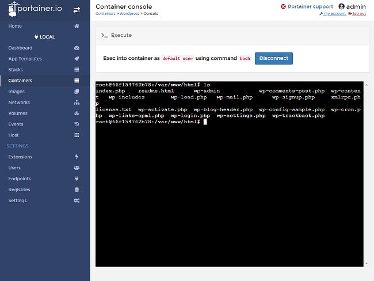Go to App Templates
The width and height of the screenshot is (374, 281).
pos(45,59)
